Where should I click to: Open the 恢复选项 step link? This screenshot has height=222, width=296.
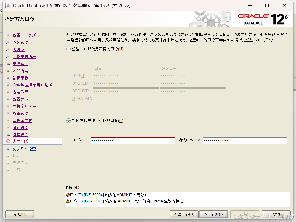[20, 135]
